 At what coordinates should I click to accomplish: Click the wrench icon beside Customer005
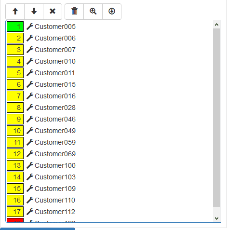[x=30, y=27]
